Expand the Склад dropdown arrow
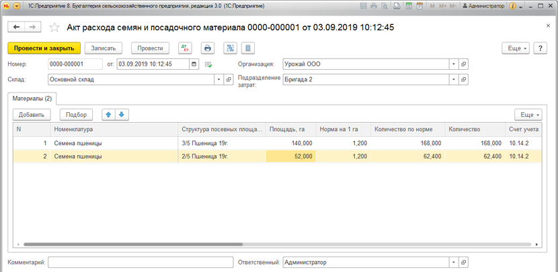Image resolution: width=558 pixels, height=272 pixels. point(219,80)
